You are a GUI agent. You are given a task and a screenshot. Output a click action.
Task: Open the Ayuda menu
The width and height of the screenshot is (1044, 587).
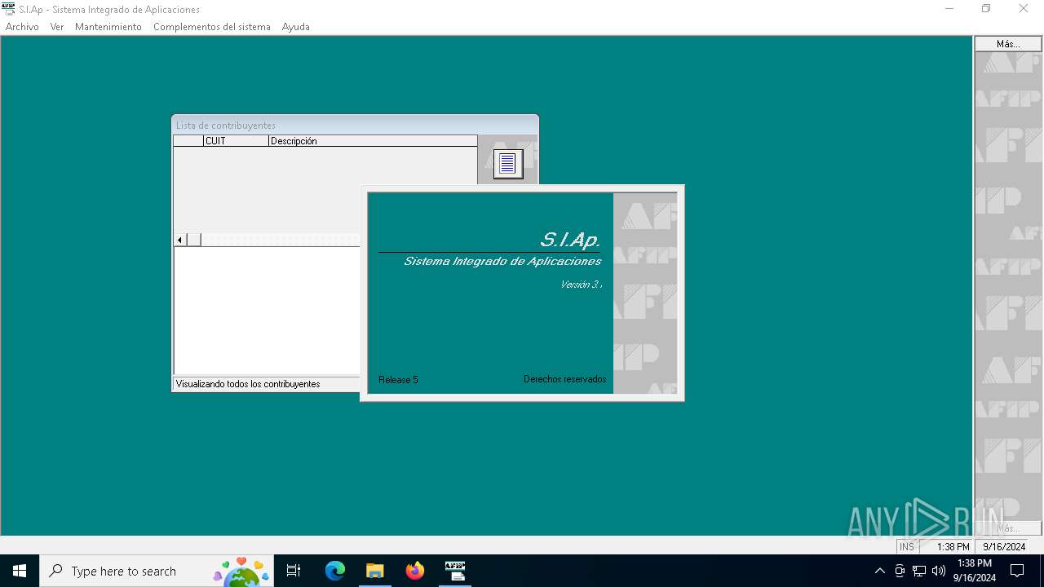(x=296, y=27)
